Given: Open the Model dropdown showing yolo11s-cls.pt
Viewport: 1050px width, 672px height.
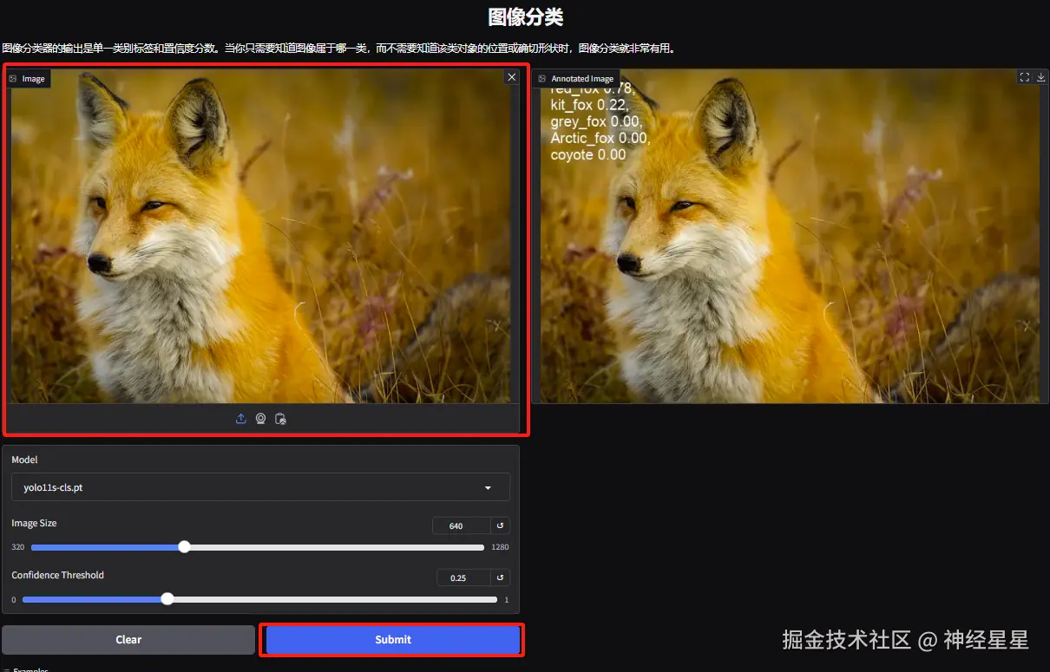Looking at the screenshot, I should [x=260, y=486].
